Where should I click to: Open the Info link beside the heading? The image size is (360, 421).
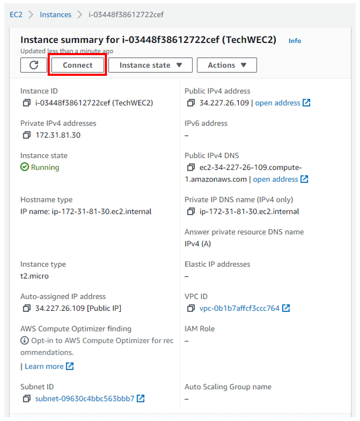click(x=295, y=41)
